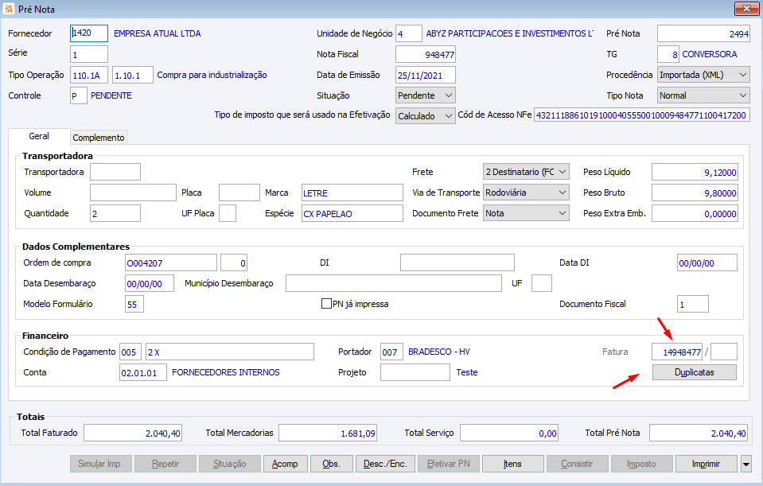Viewport: 763px width, 486px height.
Task: Click the Volume field
Action: coord(133,192)
